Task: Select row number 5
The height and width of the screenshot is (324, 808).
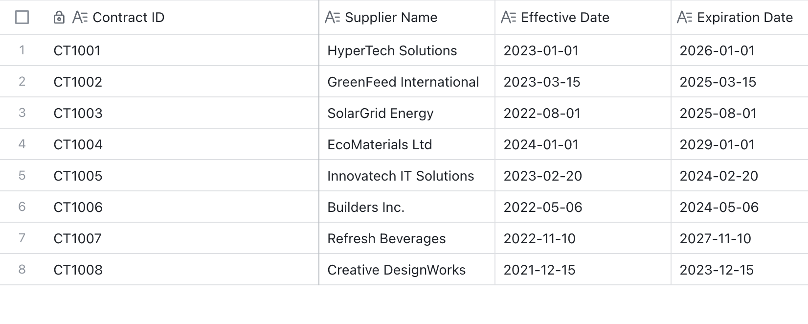Action: click(x=22, y=175)
